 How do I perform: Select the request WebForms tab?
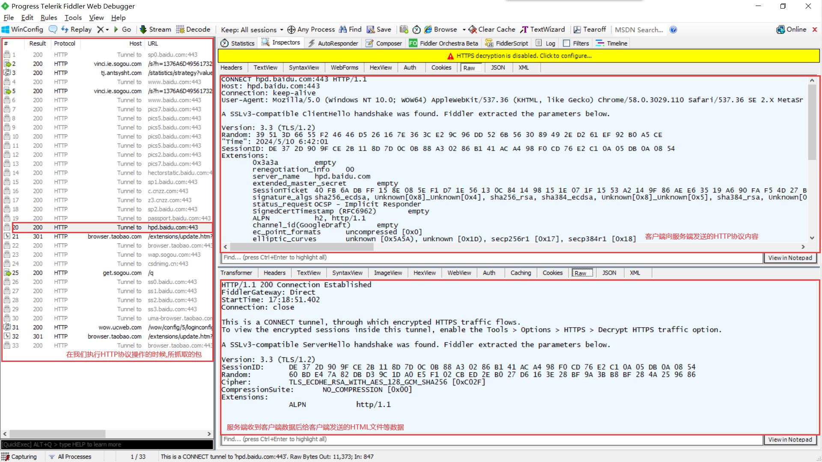click(344, 68)
